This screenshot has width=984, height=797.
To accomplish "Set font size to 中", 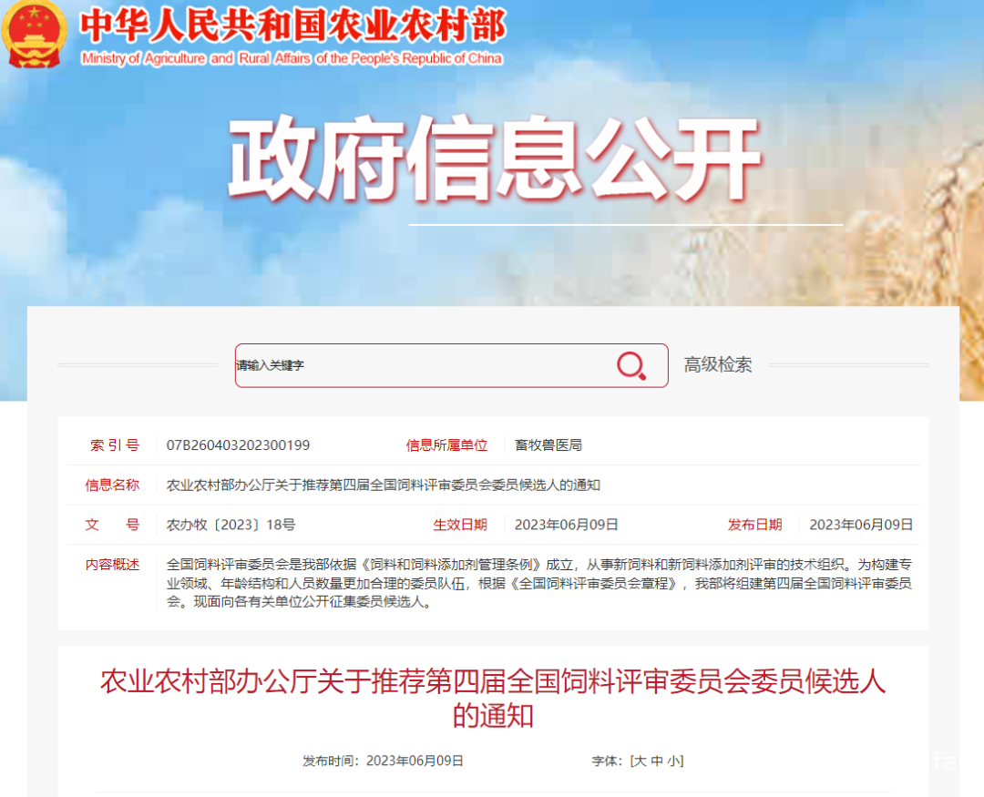I will tap(656, 761).
